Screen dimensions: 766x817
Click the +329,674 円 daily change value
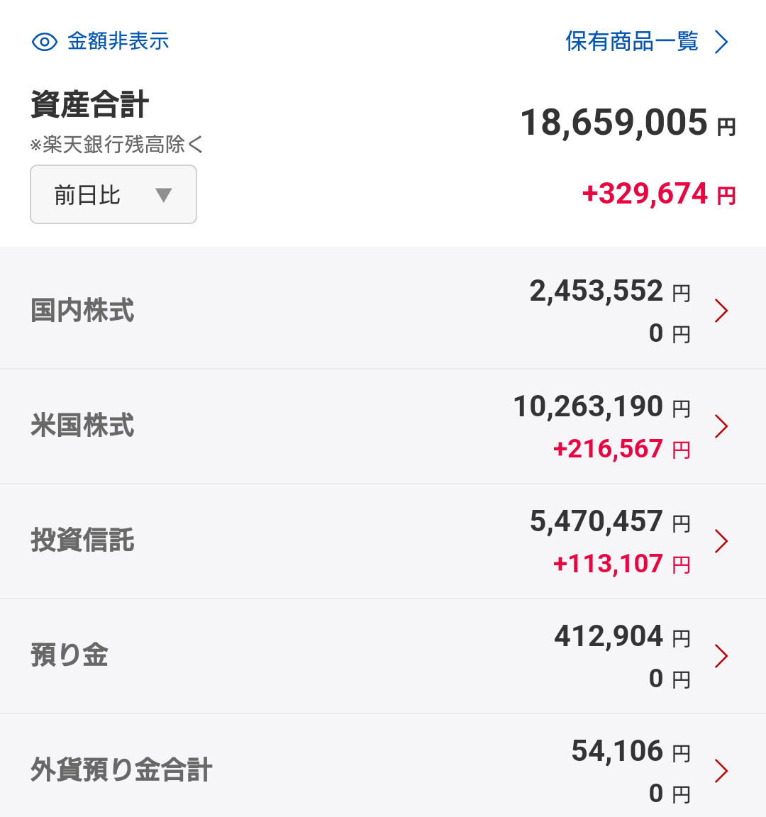[x=659, y=194]
